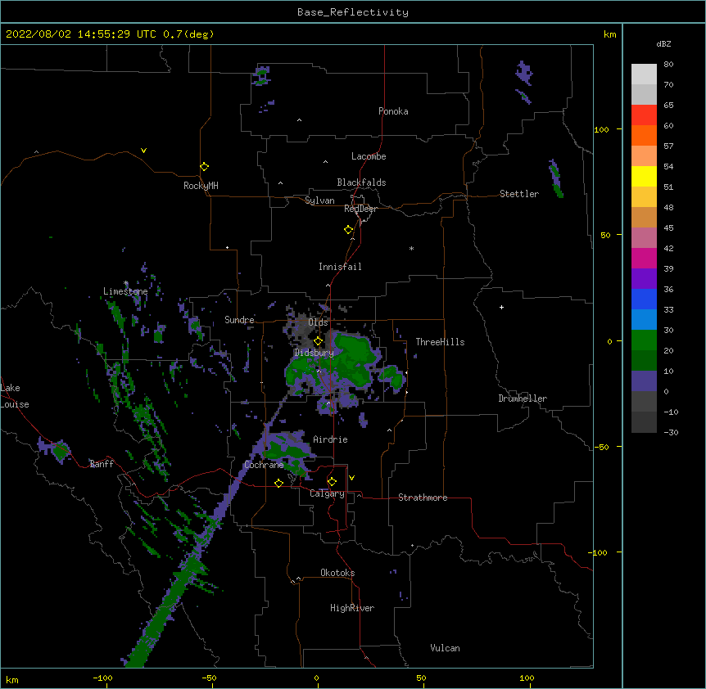Select the yellow diamond marker south of RedDeer
This screenshot has height=689, width=706.
(348, 230)
